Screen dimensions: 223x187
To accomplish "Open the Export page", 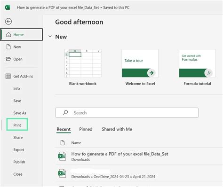I will point(19,150).
